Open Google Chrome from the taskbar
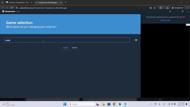Viewport: 190px width, 107px height. click(x=114, y=104)
